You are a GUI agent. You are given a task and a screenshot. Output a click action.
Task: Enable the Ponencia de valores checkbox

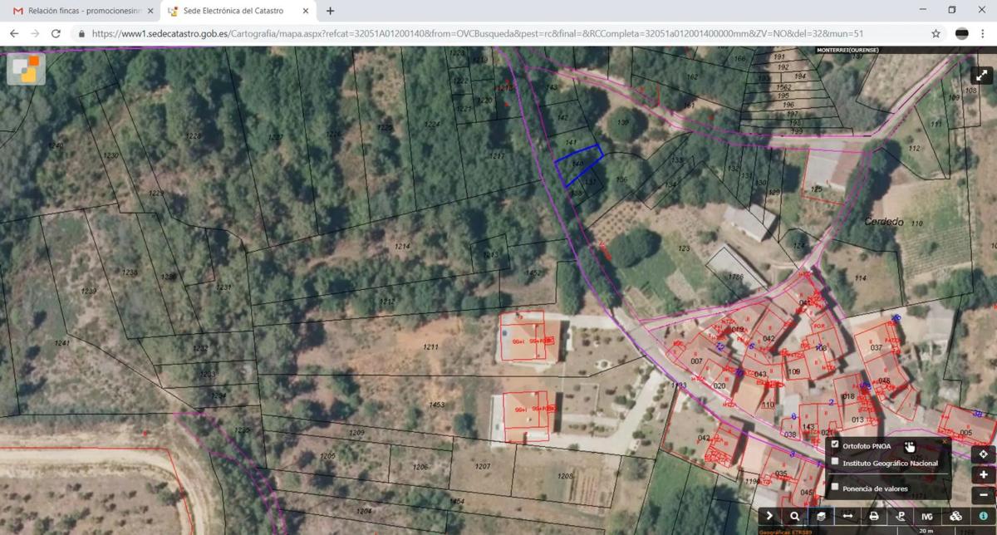click(835, 488)
